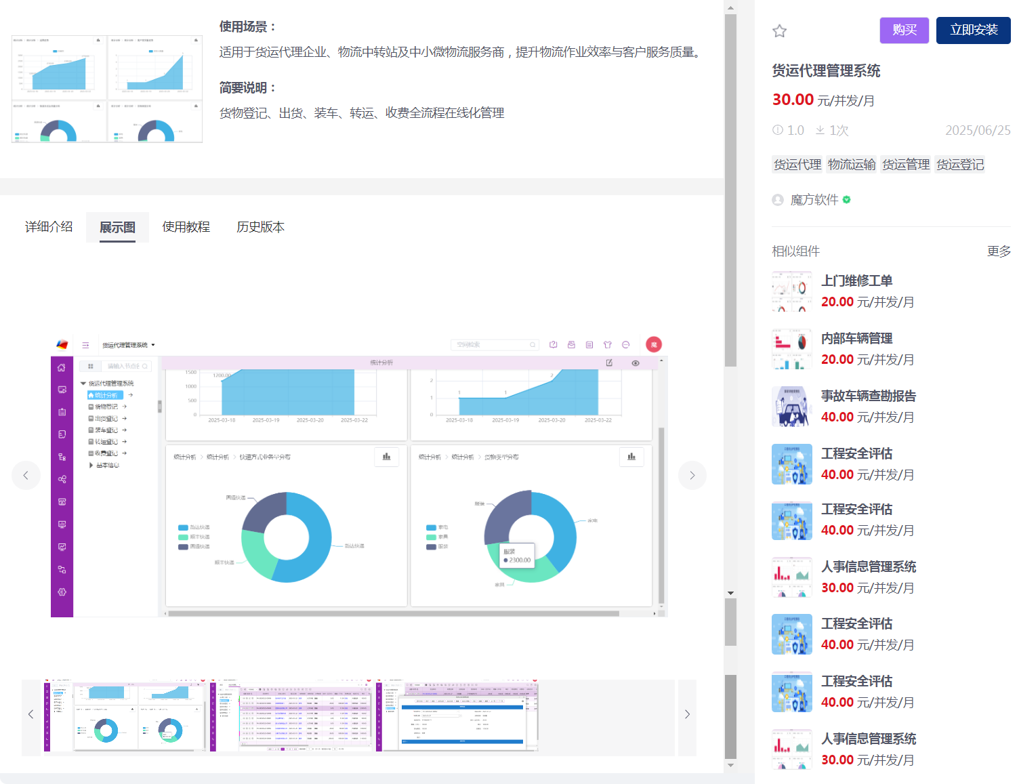Screen dimensions: 1019x784
Task: Click the download count icon beside 1次
Action: click(820, 130)
